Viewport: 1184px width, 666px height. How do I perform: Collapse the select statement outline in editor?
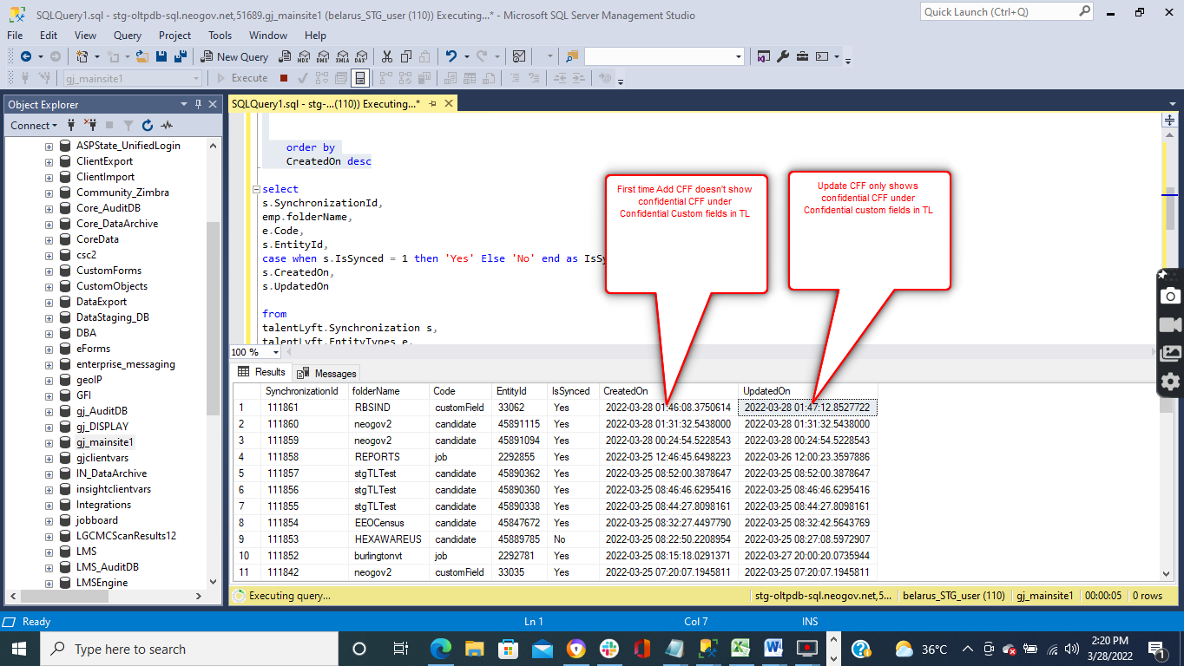tap(255, 189)
